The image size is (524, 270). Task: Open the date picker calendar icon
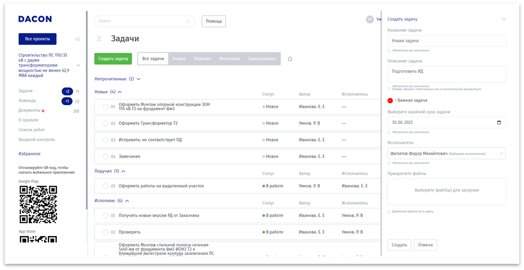(499, 123)
